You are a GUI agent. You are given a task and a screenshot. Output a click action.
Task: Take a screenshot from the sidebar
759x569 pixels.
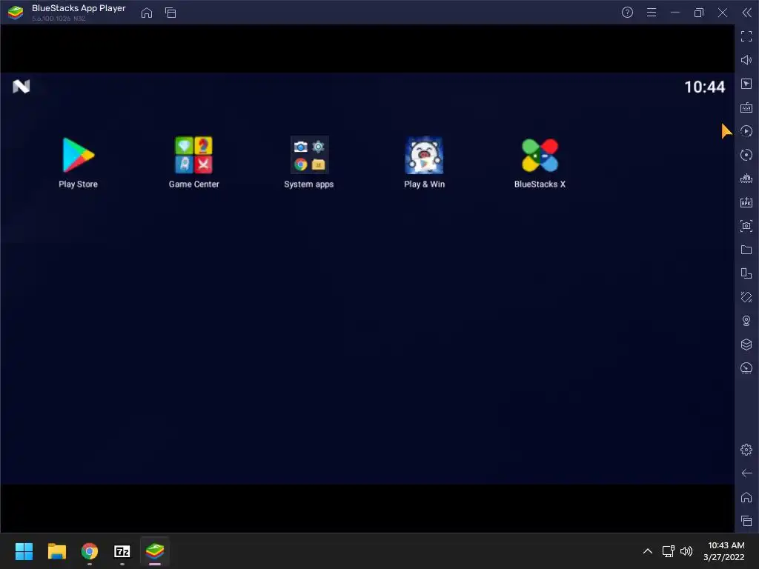point(746,226)
